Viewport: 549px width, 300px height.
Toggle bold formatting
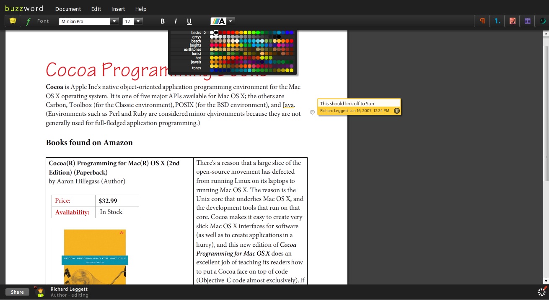163,21
